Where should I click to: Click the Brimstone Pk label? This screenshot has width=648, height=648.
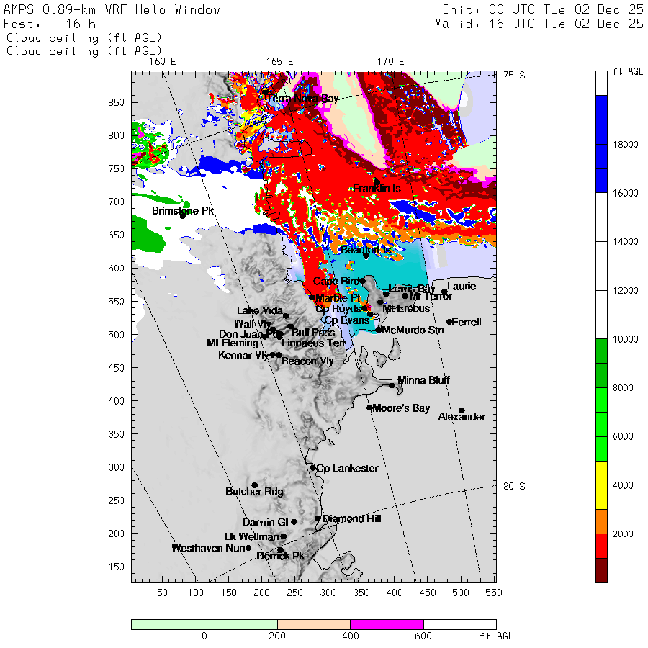(183, 211)
